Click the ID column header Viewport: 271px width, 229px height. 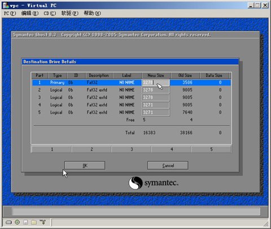pos(76,75)
